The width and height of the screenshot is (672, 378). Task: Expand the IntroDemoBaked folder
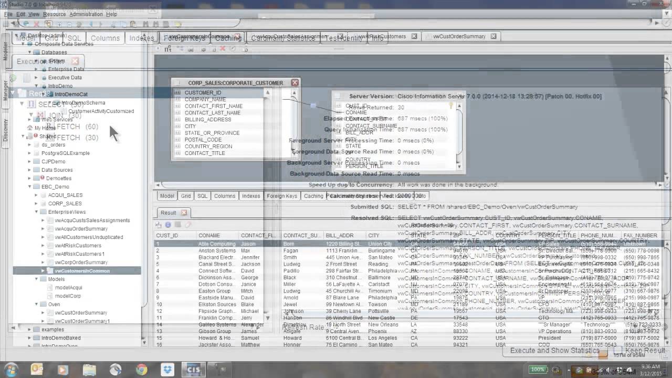point(29,338)
